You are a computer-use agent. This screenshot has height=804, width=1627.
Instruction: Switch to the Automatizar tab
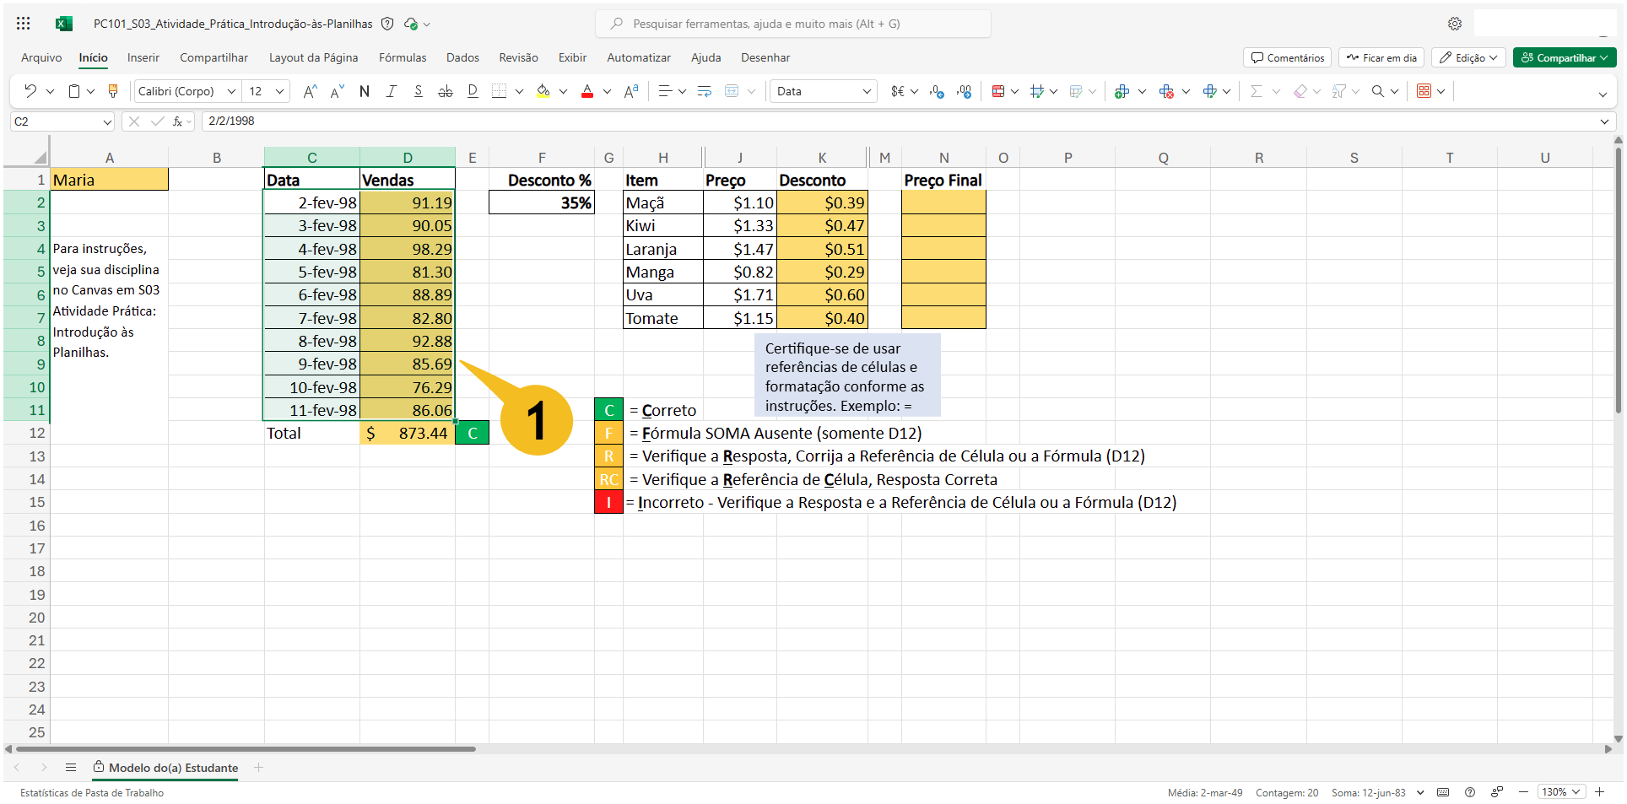pos(639,57)
